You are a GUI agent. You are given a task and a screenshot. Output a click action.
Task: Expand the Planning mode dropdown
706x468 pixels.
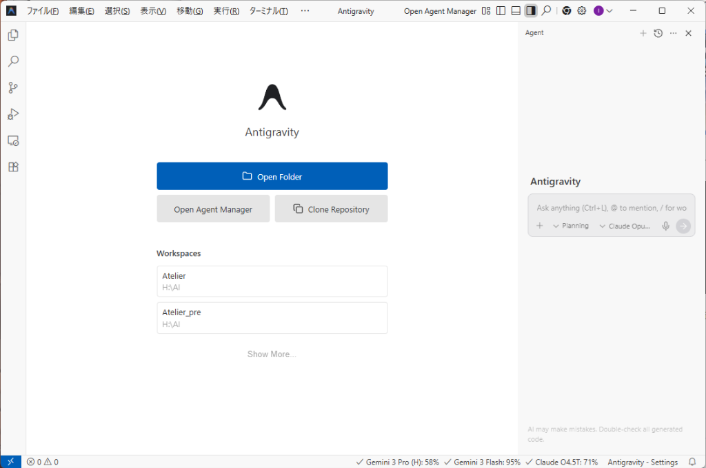coord(571,226)
